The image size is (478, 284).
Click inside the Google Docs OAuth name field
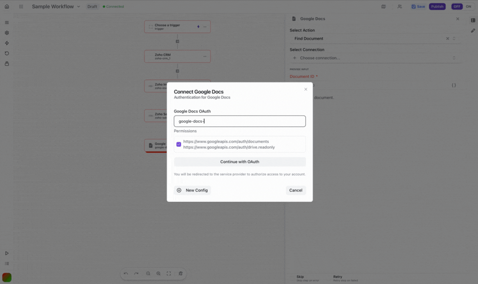click(x=239, y=121)
